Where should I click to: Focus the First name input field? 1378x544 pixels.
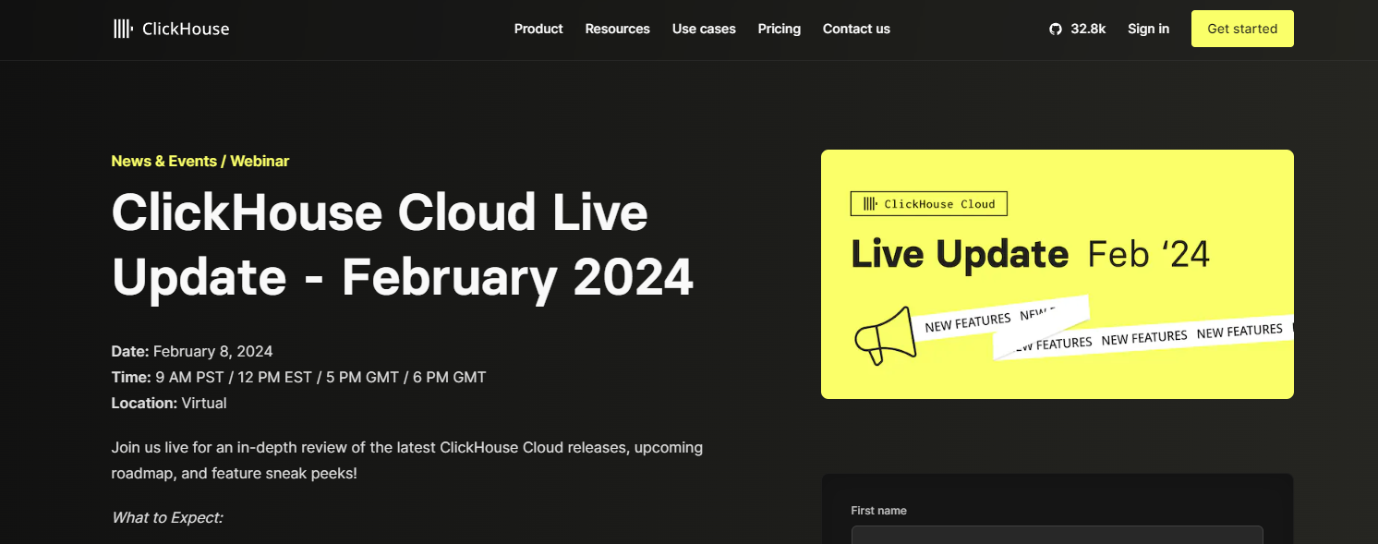tap(1057, 535)
